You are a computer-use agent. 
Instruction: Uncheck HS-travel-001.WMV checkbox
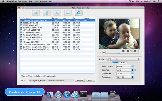tap(21, 42)
